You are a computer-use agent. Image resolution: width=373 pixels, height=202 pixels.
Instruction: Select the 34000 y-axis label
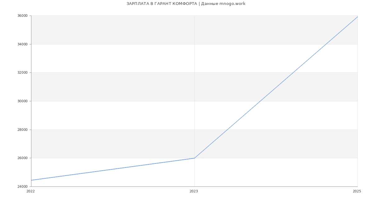[23, 44]
